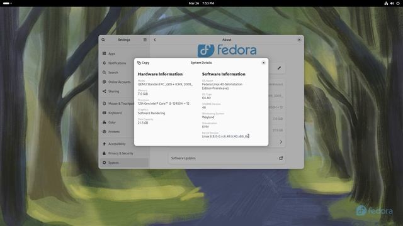
Task: Close the System Details dialog
Action: [x=263, y=63]
